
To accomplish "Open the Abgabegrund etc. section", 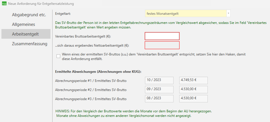I will pos(29,15).
